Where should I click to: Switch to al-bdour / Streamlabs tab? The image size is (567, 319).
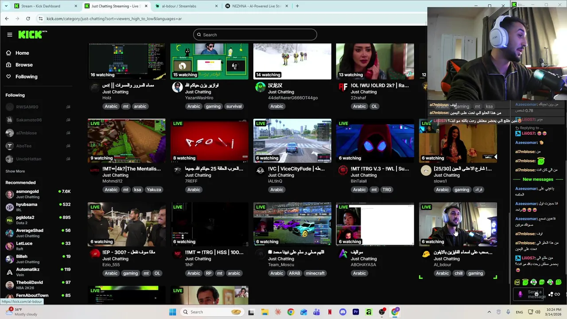186,6
